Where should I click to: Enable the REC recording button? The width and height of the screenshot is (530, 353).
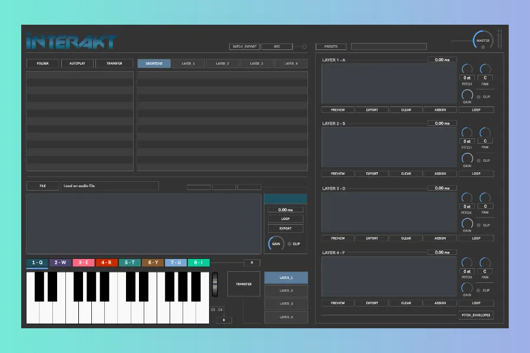pyautogui.click(x=277, y=46)
